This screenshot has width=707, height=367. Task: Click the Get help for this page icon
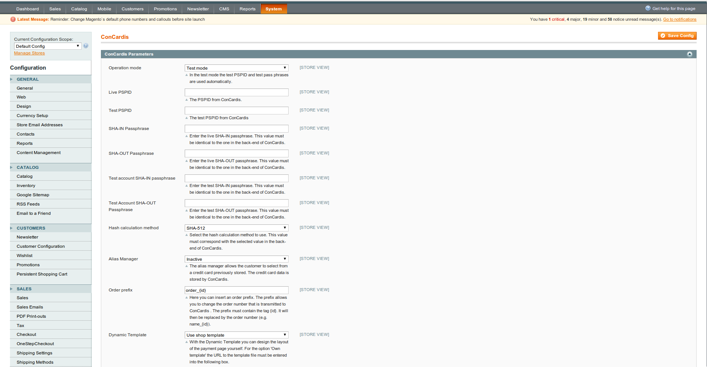click(x=648, y=8)
